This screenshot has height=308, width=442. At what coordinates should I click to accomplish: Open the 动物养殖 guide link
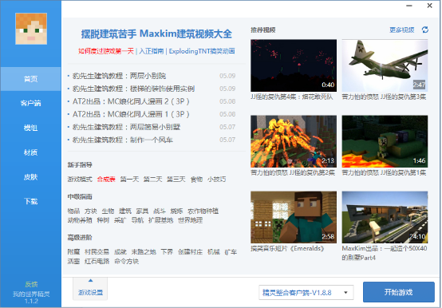[80, 220]
